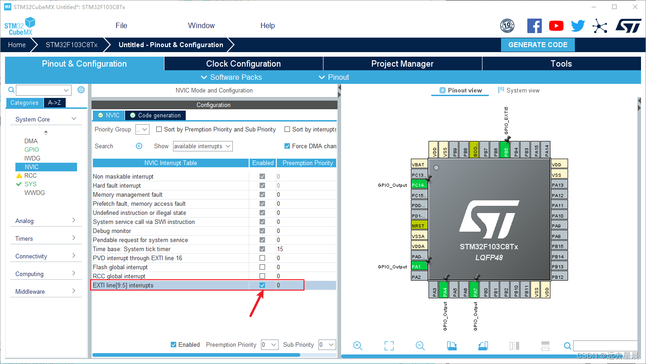Viewport: 646px width, 364px height.
Task: Select pin PA4 on the chip
Action: click(445, 290)
